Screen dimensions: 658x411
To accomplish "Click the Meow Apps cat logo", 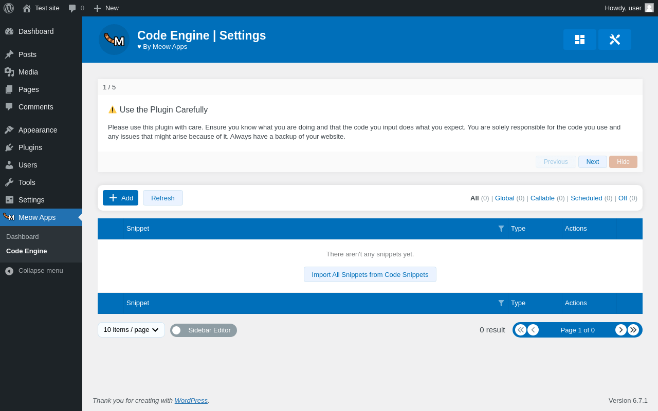I will pyautogui.click(x=114, y=40).
